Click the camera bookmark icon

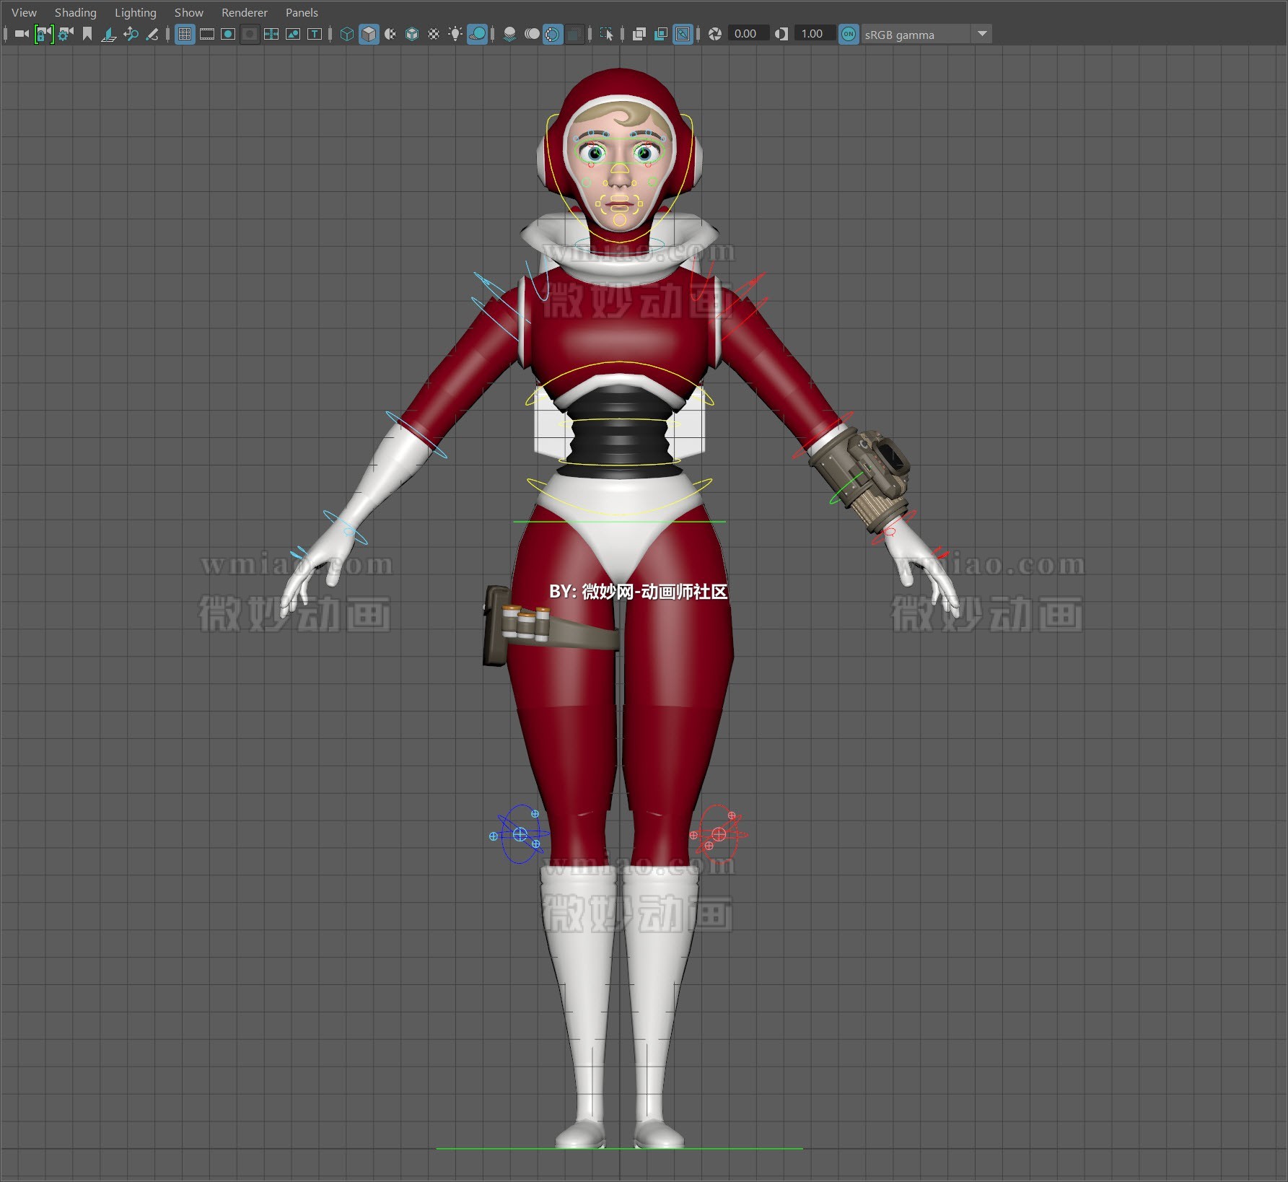click(87, 34)
